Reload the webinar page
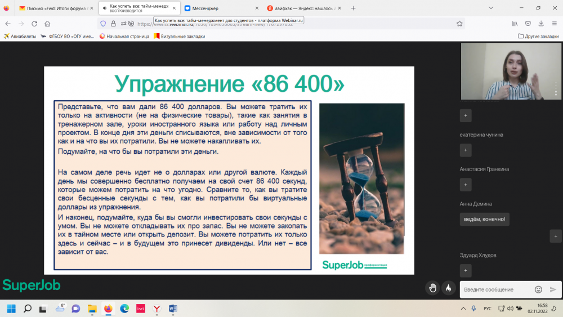This screenshot has height=317, width=563. click(34, 24)
